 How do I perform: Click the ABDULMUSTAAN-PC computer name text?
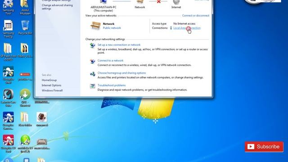[103, 7]
